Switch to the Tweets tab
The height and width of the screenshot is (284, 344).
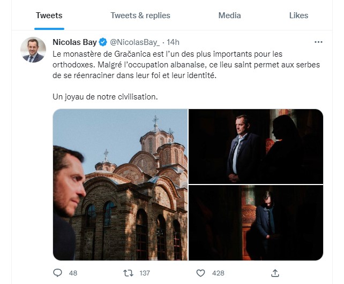(49, 16)
